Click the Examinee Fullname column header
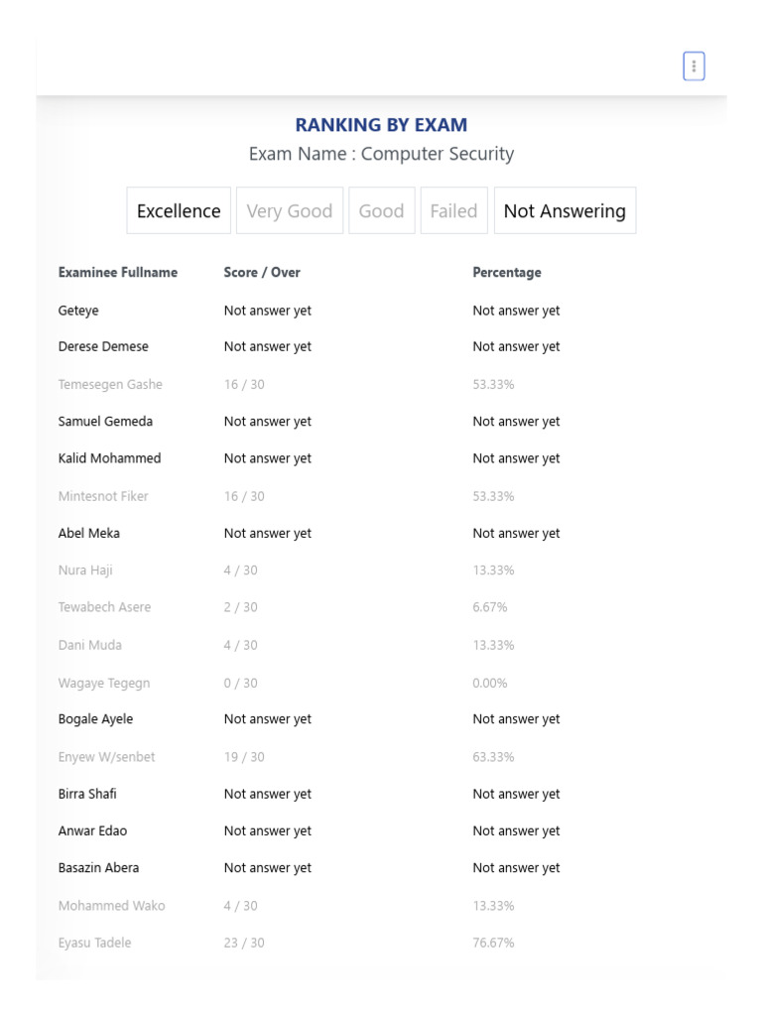762x1016 pixels. 118,272
